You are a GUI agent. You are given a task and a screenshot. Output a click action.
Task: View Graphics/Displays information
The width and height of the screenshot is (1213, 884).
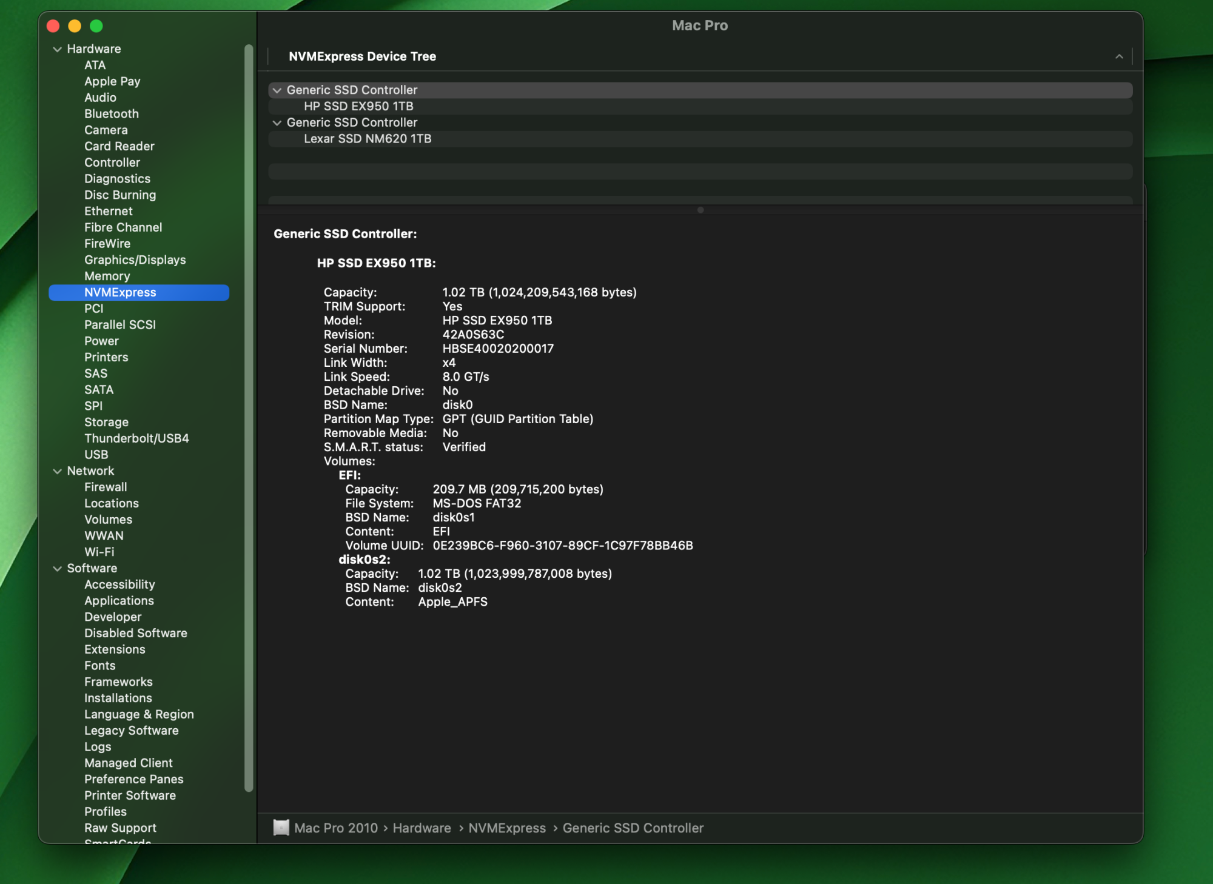coord(135,260)
